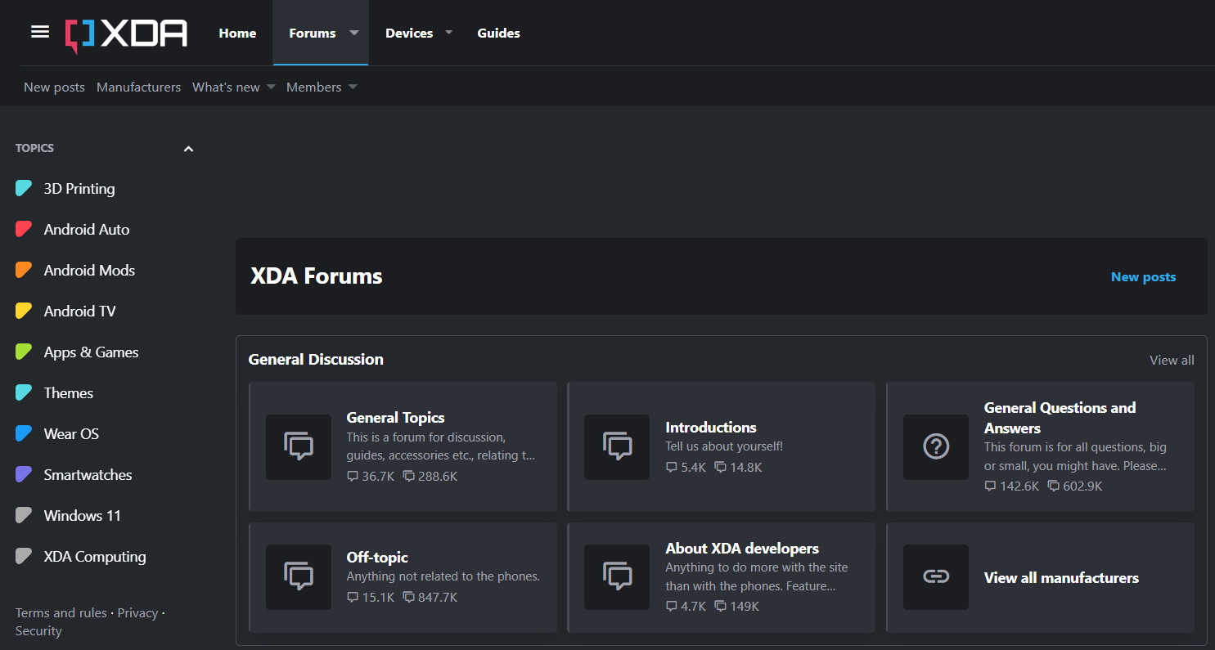
Task: Select the Windows 11 topic
Action: (83, 516)
